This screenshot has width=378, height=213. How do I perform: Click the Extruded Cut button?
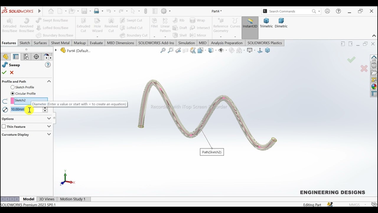click(x=83, y=25)
